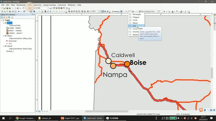216x121 pixels.
Task: Select the Pan hand tool
Action: click(x=7, y=11)
